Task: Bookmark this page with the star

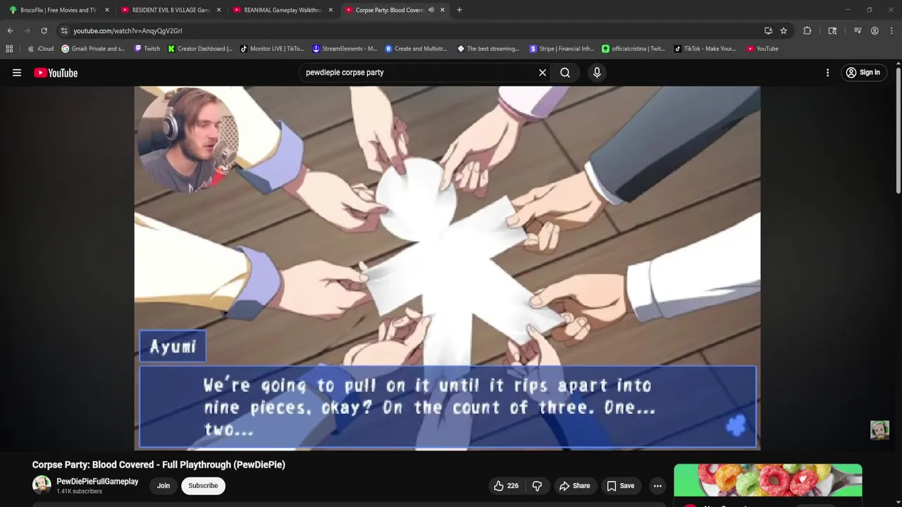Action: click(x=784, y=31)
